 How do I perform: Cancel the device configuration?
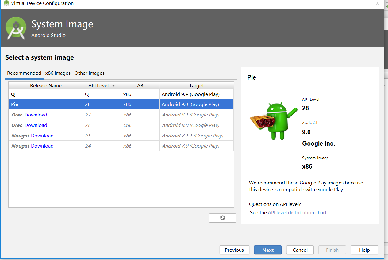pos(300,250)
